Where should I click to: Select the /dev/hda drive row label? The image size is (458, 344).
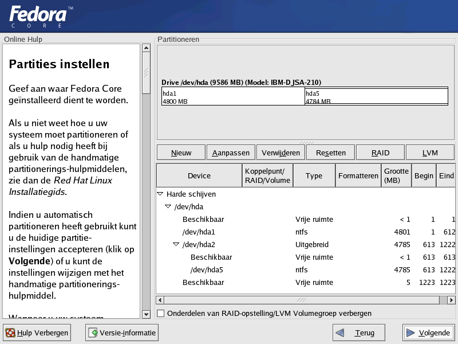coord(189,207)
